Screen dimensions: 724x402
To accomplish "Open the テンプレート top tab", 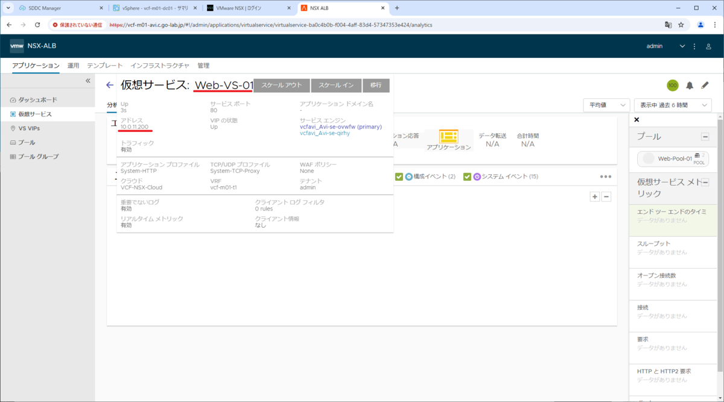I will pyautogui.click(x=105, y=66).
